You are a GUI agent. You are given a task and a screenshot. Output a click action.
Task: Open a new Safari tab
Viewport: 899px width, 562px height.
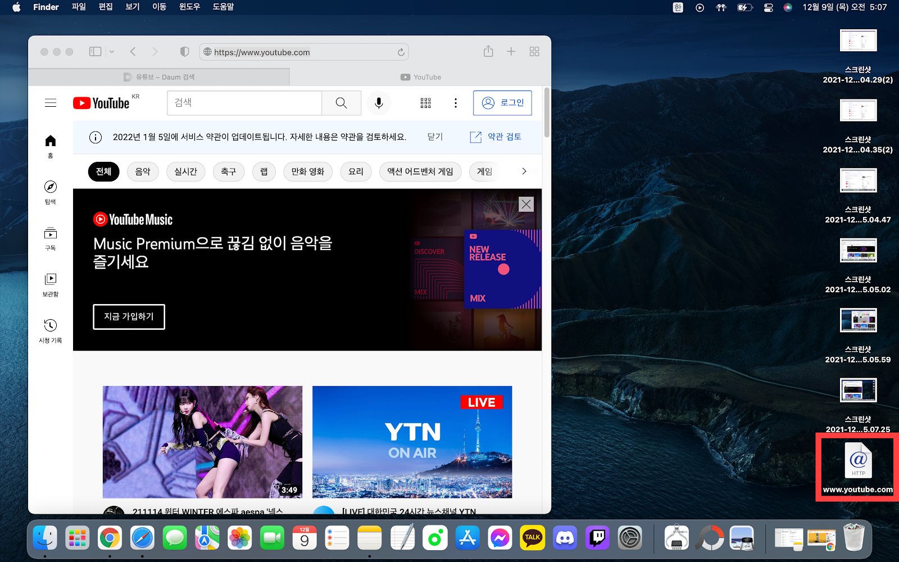(x=511, y=52)
